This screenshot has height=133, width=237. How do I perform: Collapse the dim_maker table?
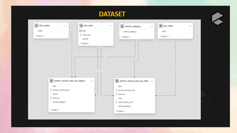tap(40, 36)
